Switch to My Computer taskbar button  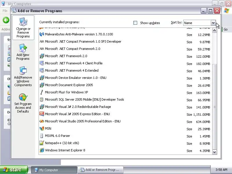pyautogui.click(x=54, y=170)
